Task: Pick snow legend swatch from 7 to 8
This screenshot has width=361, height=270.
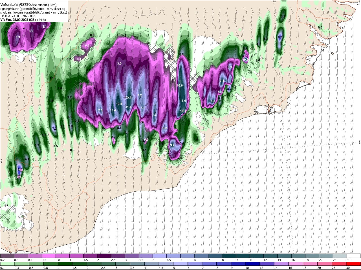Action: (215, 256)
